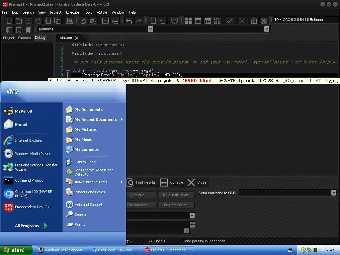
Task: Click the Rebuild All icon
Action: click(x=217, y=21)
